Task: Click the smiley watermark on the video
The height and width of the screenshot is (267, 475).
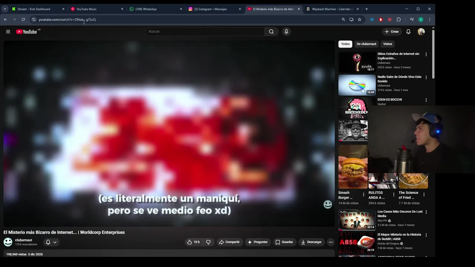Action: tap(328, 204)
